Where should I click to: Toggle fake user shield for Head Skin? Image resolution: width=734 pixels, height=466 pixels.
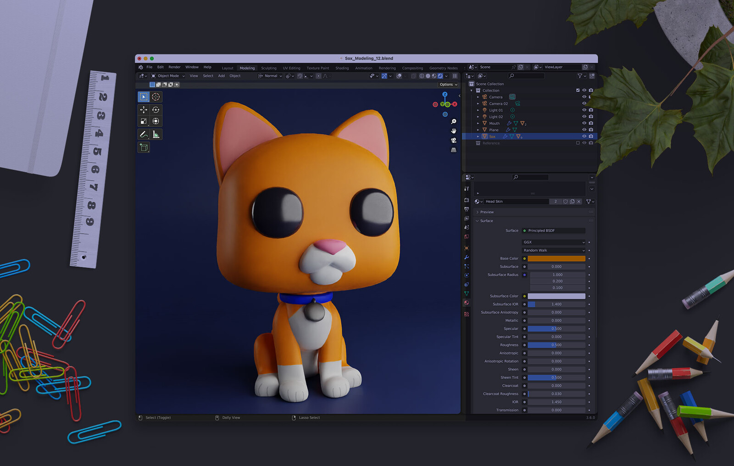click(566, 202)
